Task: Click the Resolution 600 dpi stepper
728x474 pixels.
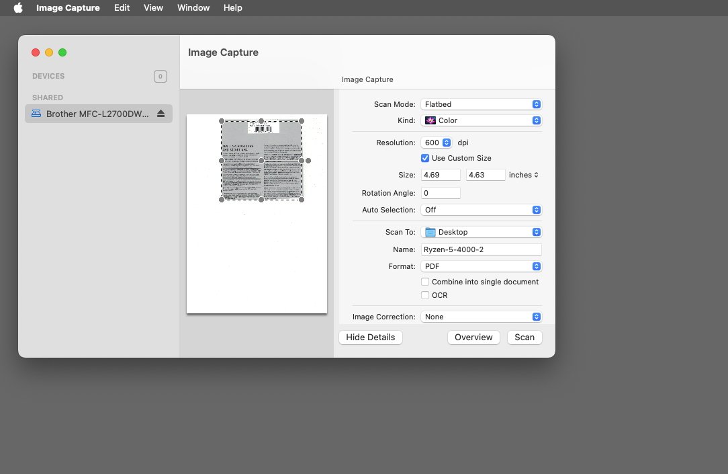Action: point(446,143)
